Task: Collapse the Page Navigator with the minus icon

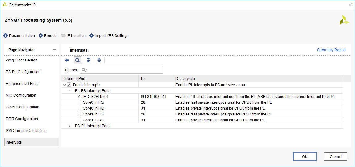Action: pyautogui.click(x=54, y=50)
